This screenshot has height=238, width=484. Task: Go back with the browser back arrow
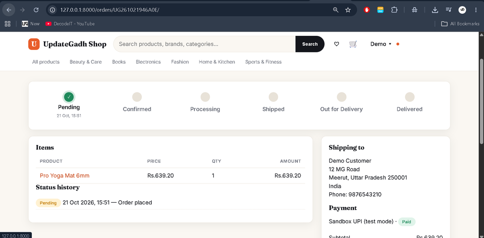click(x=9, y=10)
